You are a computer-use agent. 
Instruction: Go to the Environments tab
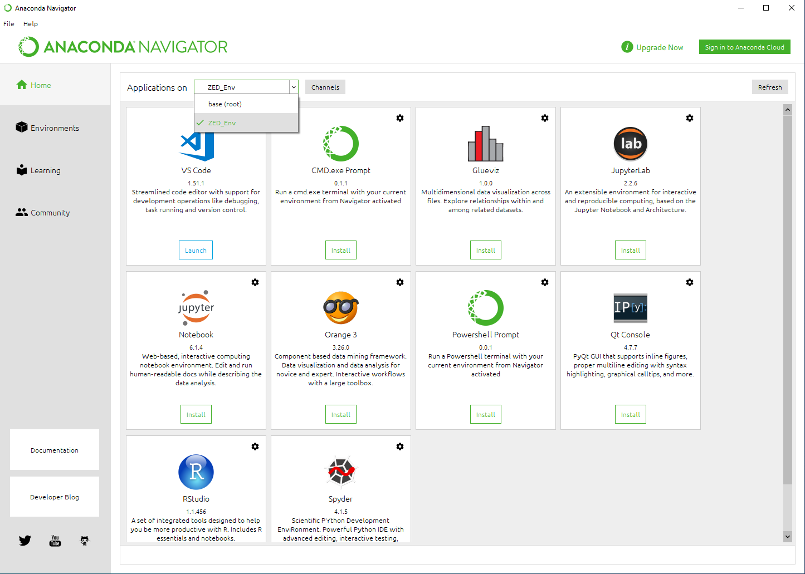pyautogui.click(x=55, y=128)
